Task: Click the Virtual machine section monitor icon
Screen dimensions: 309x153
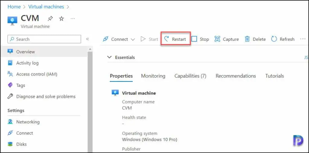Action: click(115, 93)
